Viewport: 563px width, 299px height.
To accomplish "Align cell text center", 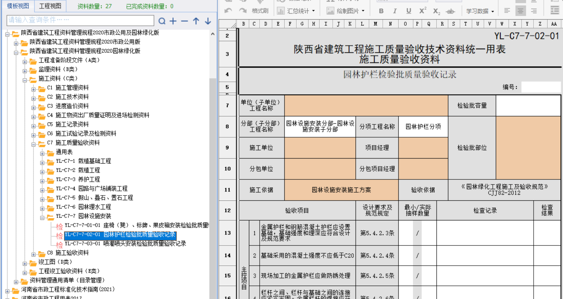I will tap(520, 11).
